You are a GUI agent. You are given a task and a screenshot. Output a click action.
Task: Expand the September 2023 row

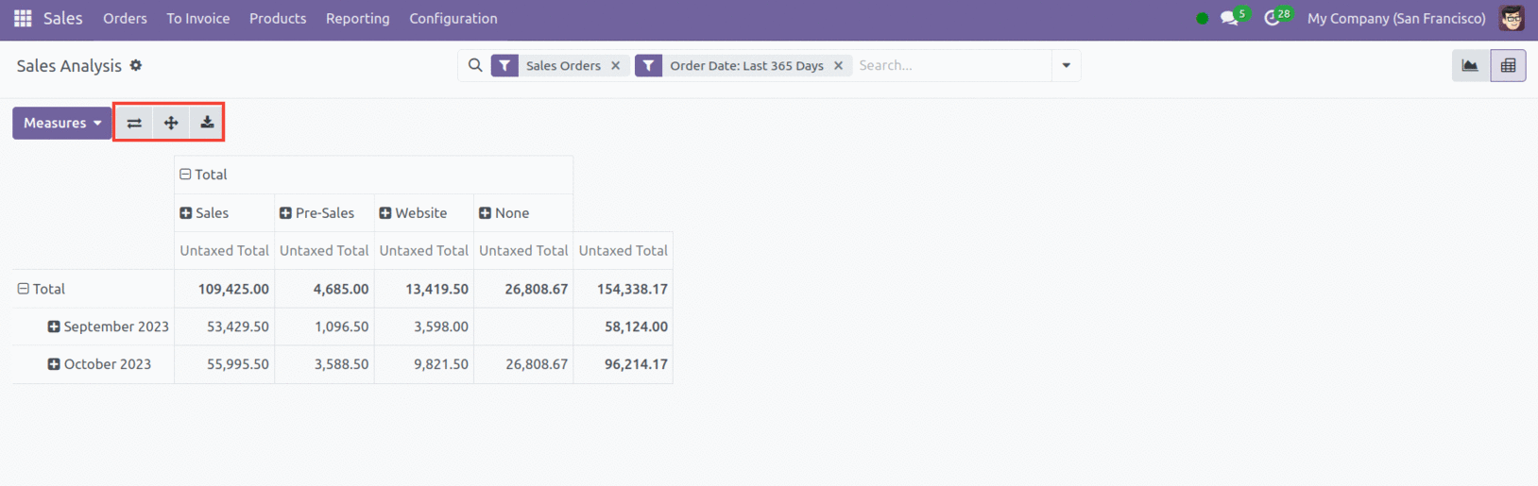(54, 327)
